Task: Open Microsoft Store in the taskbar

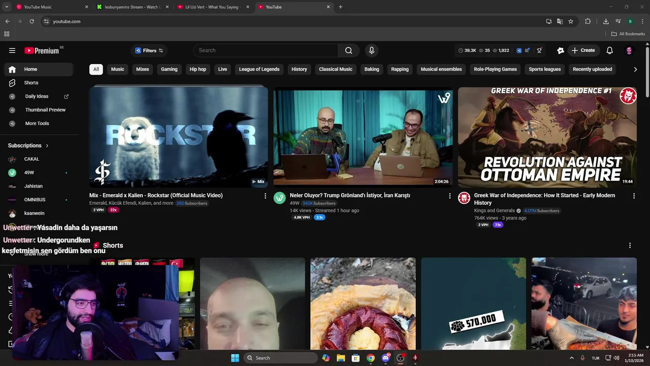Action: [x=355, y=358]
